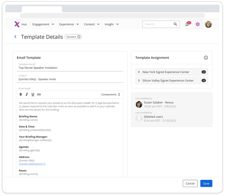Open the Components dropdown
The width and height of the screenshot is (225, 196).
pos(110,95)
